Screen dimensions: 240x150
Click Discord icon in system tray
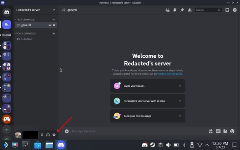(x=145, y=145)
